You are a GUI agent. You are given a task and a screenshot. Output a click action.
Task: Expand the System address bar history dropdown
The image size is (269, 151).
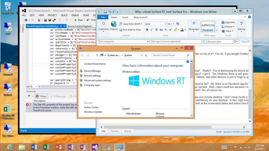pyautogui.click(x=142, y=55)
